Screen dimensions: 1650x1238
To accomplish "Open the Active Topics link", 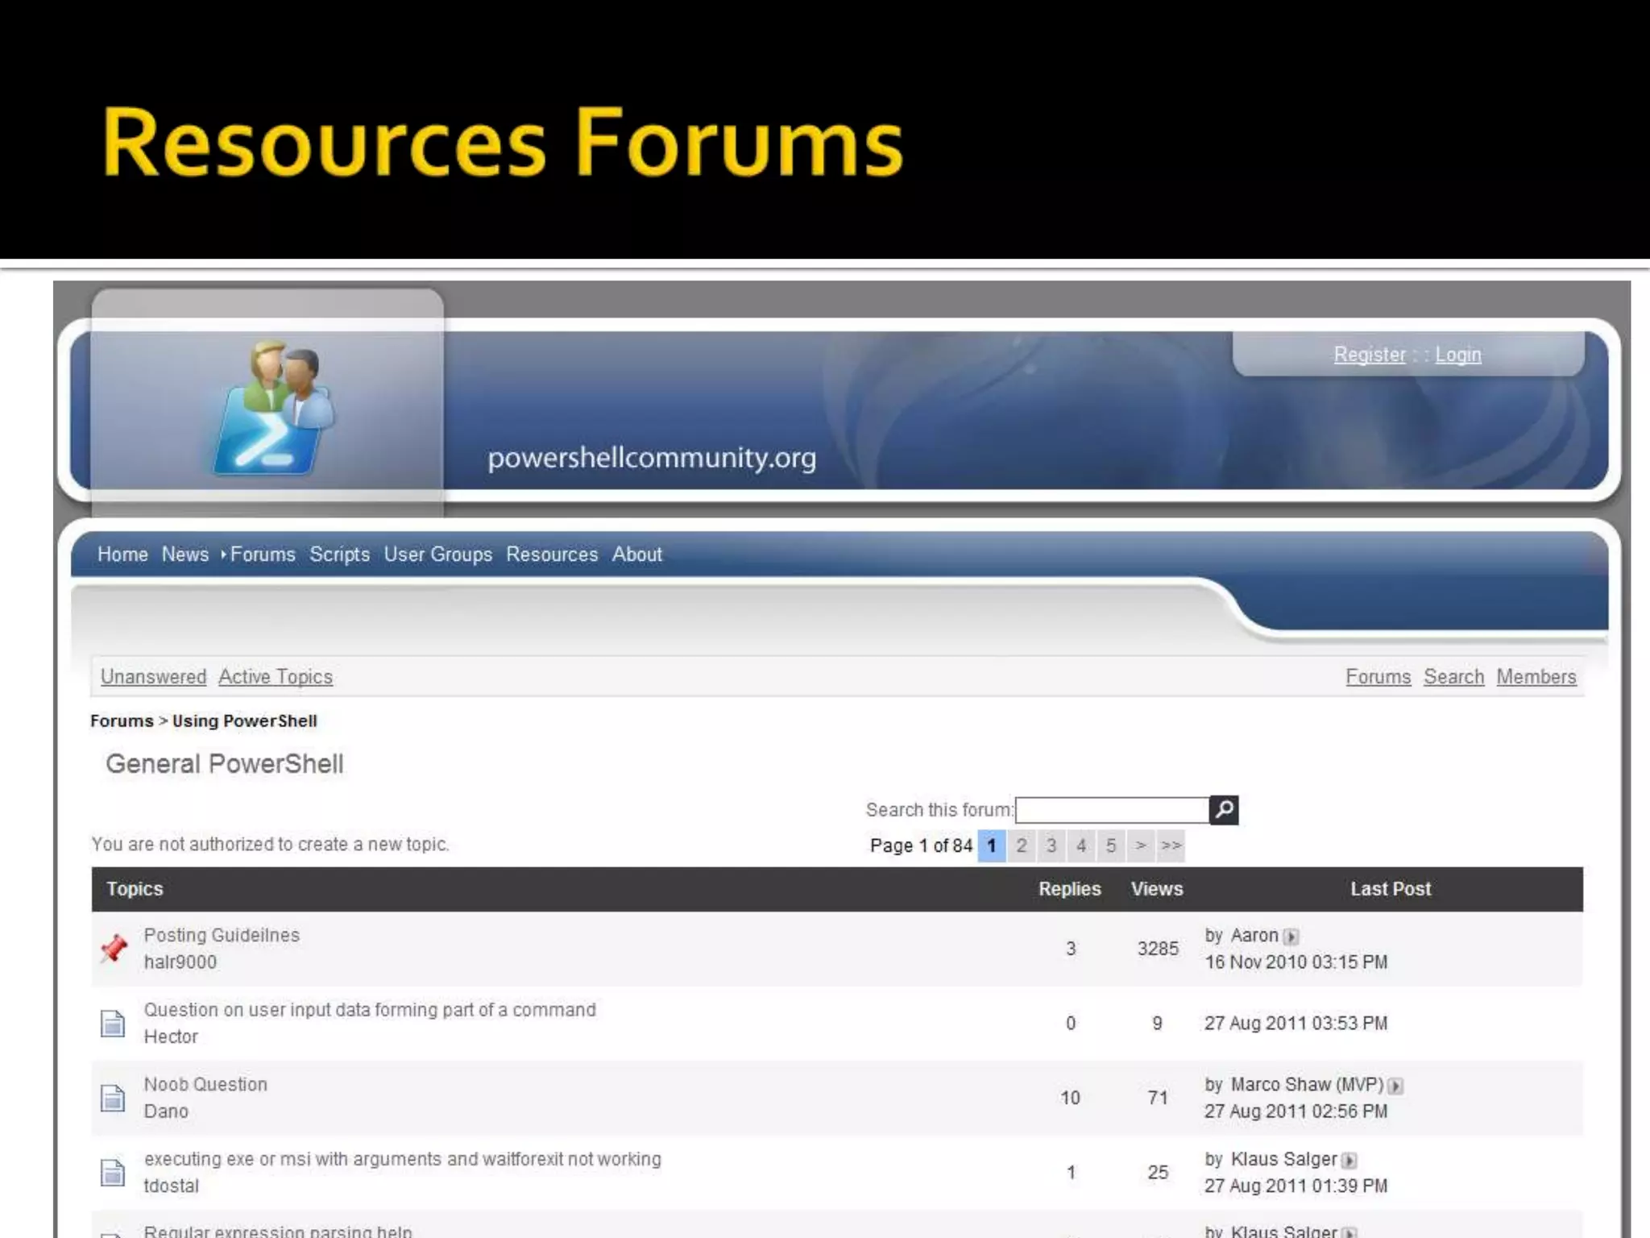I will pyautogui.click(x=276, y=677).
